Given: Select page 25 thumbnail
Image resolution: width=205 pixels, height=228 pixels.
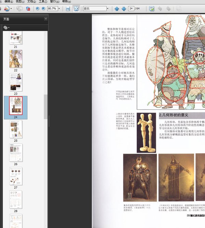Looking at the screenshot, I should pos(16,129).
